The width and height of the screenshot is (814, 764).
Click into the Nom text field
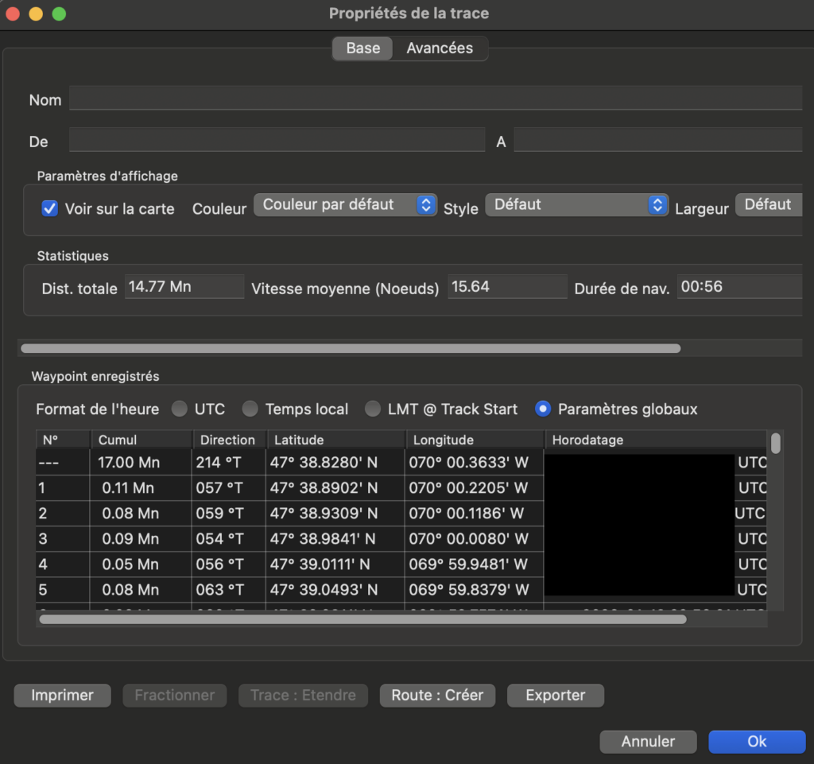click(435, 99)
